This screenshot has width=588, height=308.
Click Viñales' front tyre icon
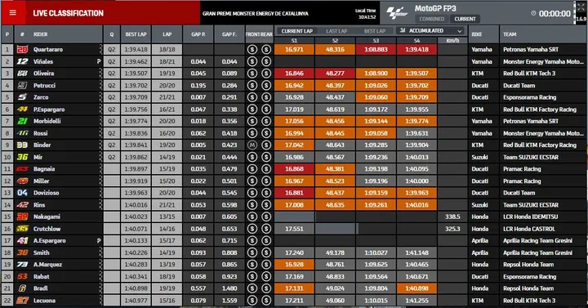point(252,61)
